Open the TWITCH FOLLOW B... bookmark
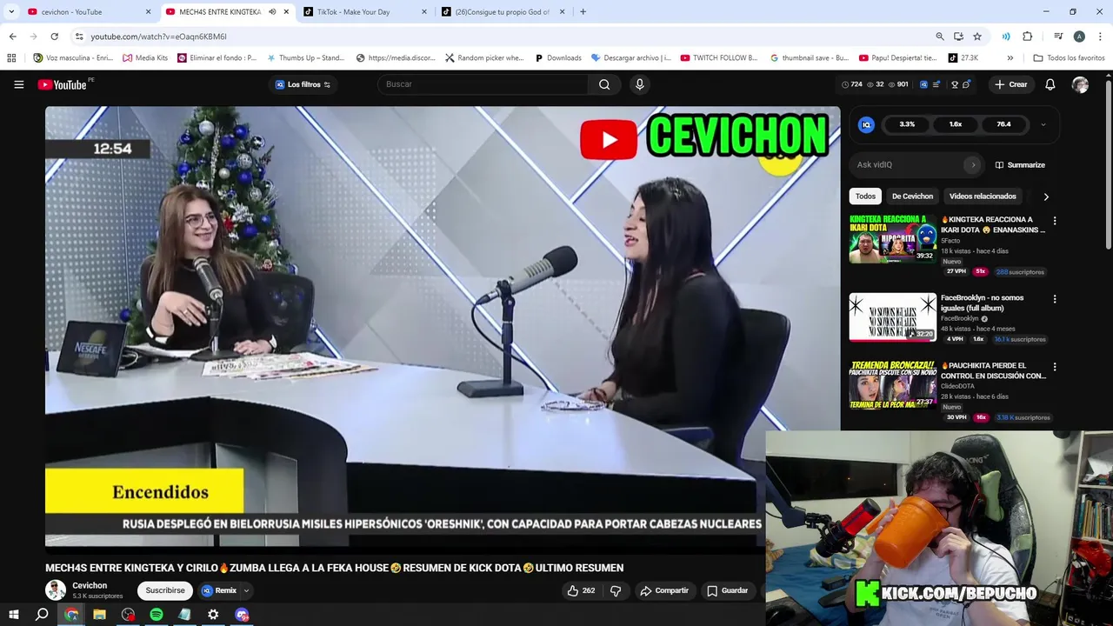 (718, 58)
